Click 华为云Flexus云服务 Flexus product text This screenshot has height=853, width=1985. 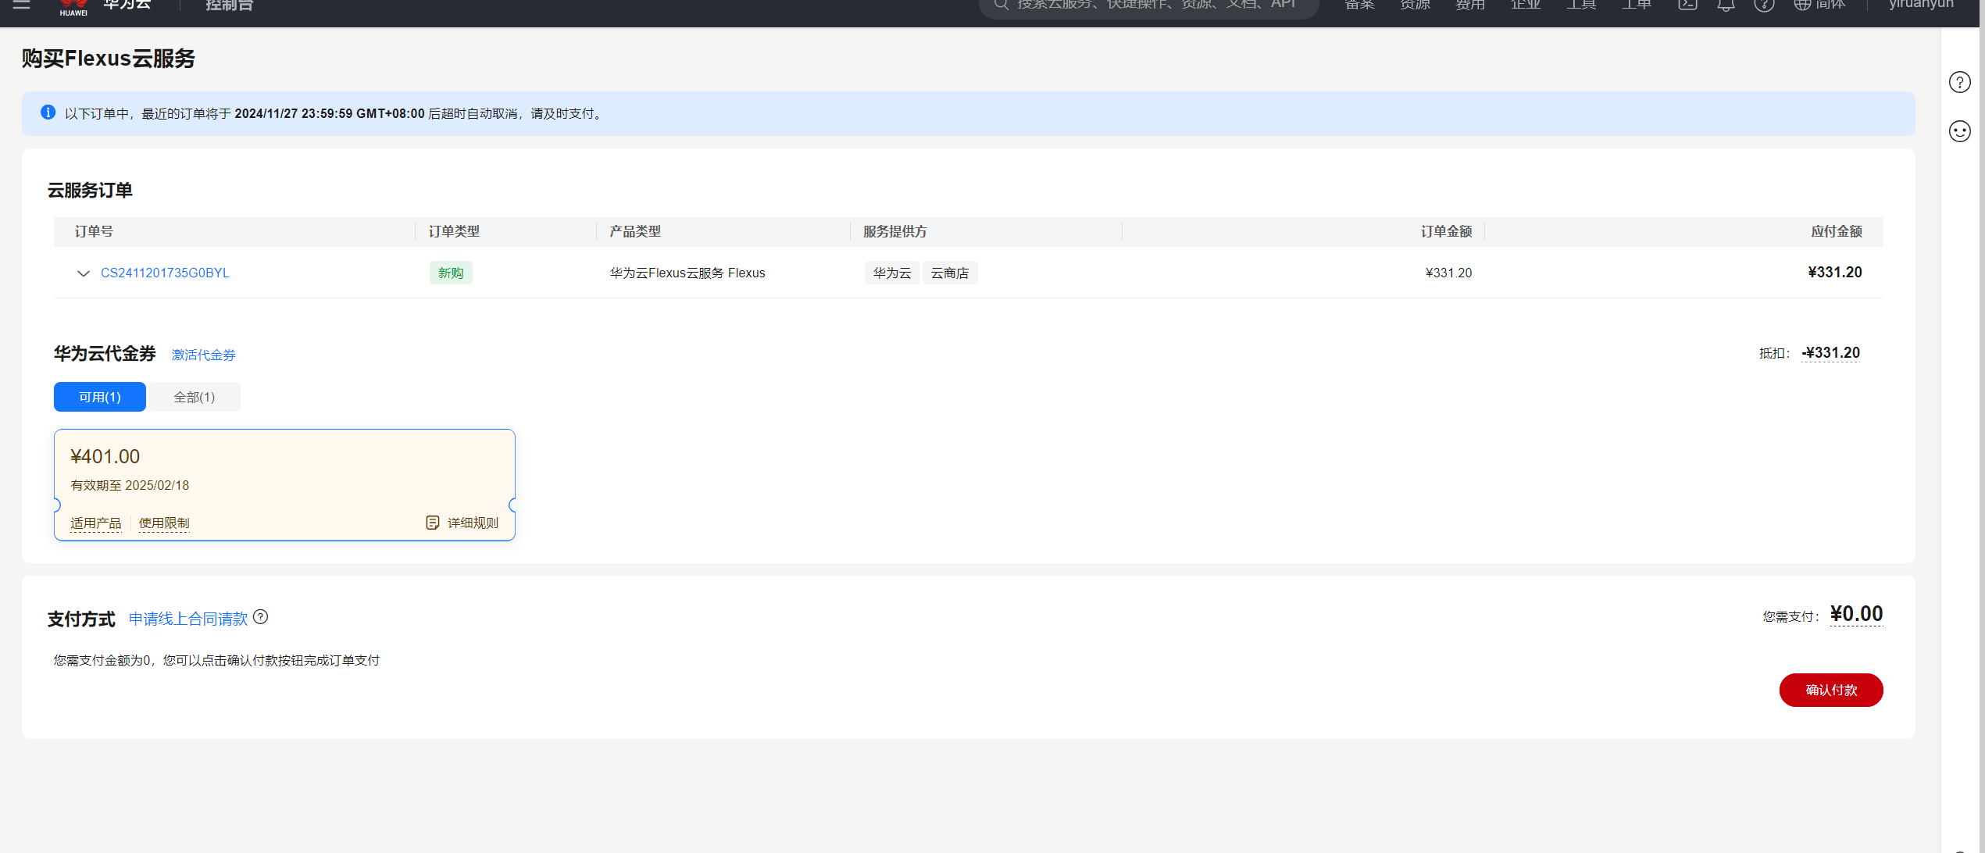click(x=687, y=273)
